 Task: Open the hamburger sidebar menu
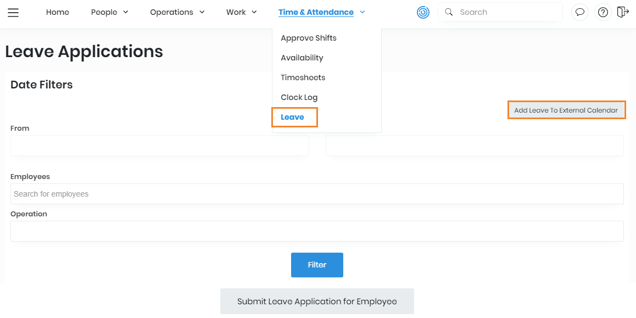(13, 12)
